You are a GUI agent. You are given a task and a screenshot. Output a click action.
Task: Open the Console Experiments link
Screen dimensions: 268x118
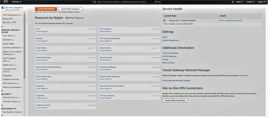click(171, 40)
